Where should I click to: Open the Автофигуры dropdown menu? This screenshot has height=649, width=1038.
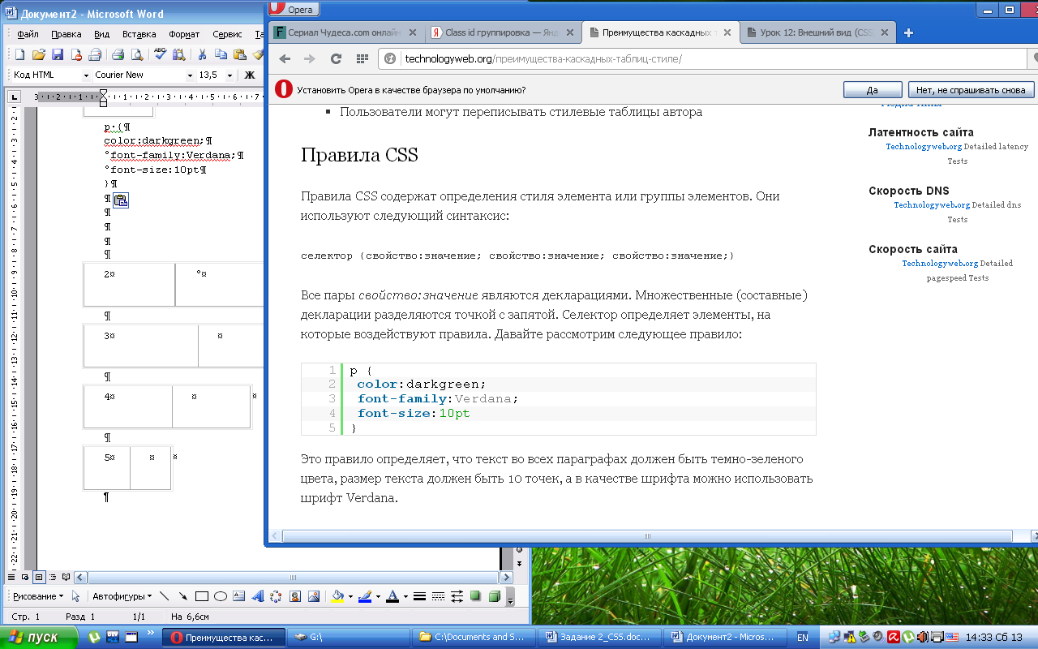(122, 596)
